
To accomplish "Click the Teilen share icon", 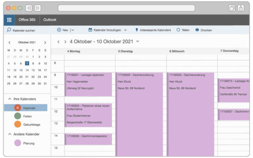I will pos(178,30).
